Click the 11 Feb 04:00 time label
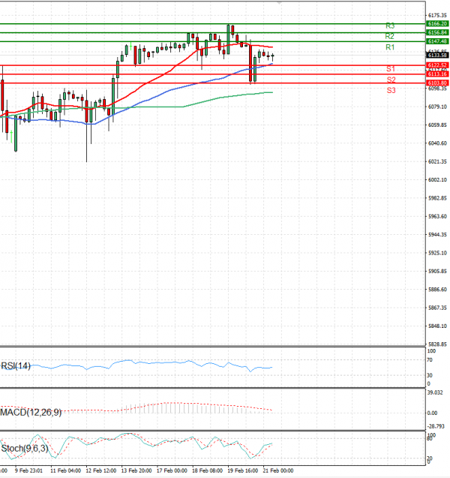Image resolution: width=450 pixels, height=478 pixels. point(65,470)
